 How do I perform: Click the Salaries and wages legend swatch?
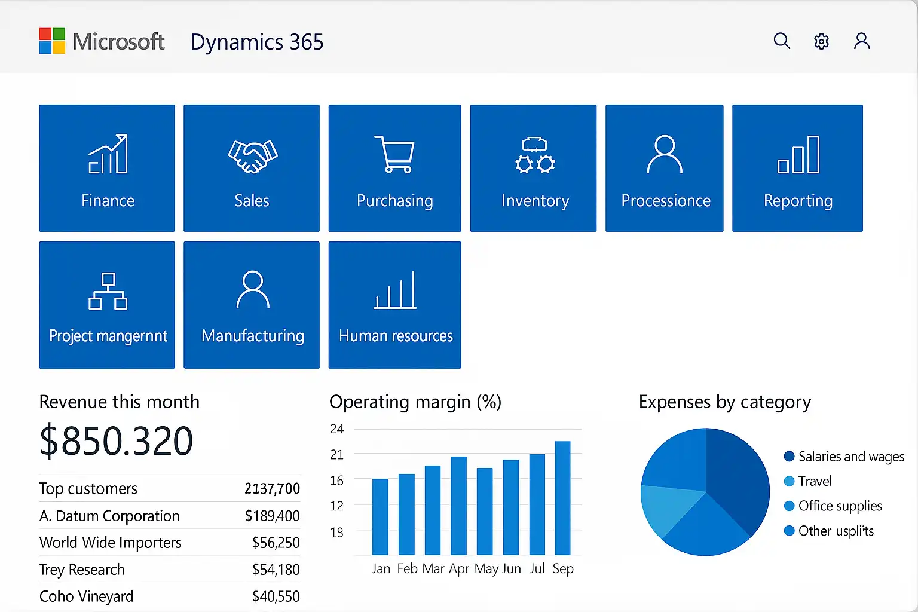tap(789, 457)
